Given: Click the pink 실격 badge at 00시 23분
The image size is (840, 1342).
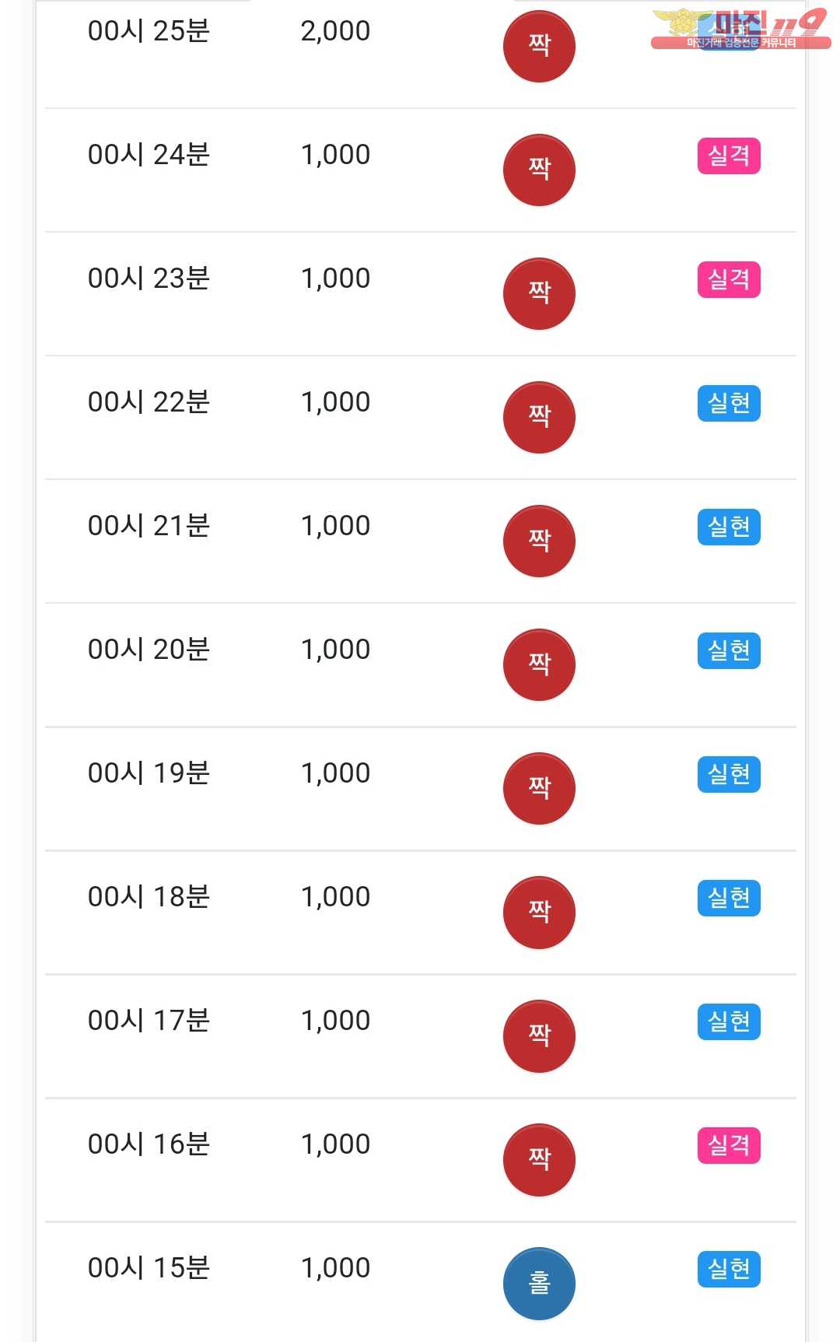Looking at the screenshot, I should (x=729, y=279).
